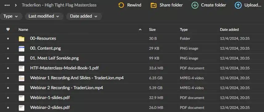Select the 00. Content.png file name
Viewport: 264px width, 112px height.
46,48
